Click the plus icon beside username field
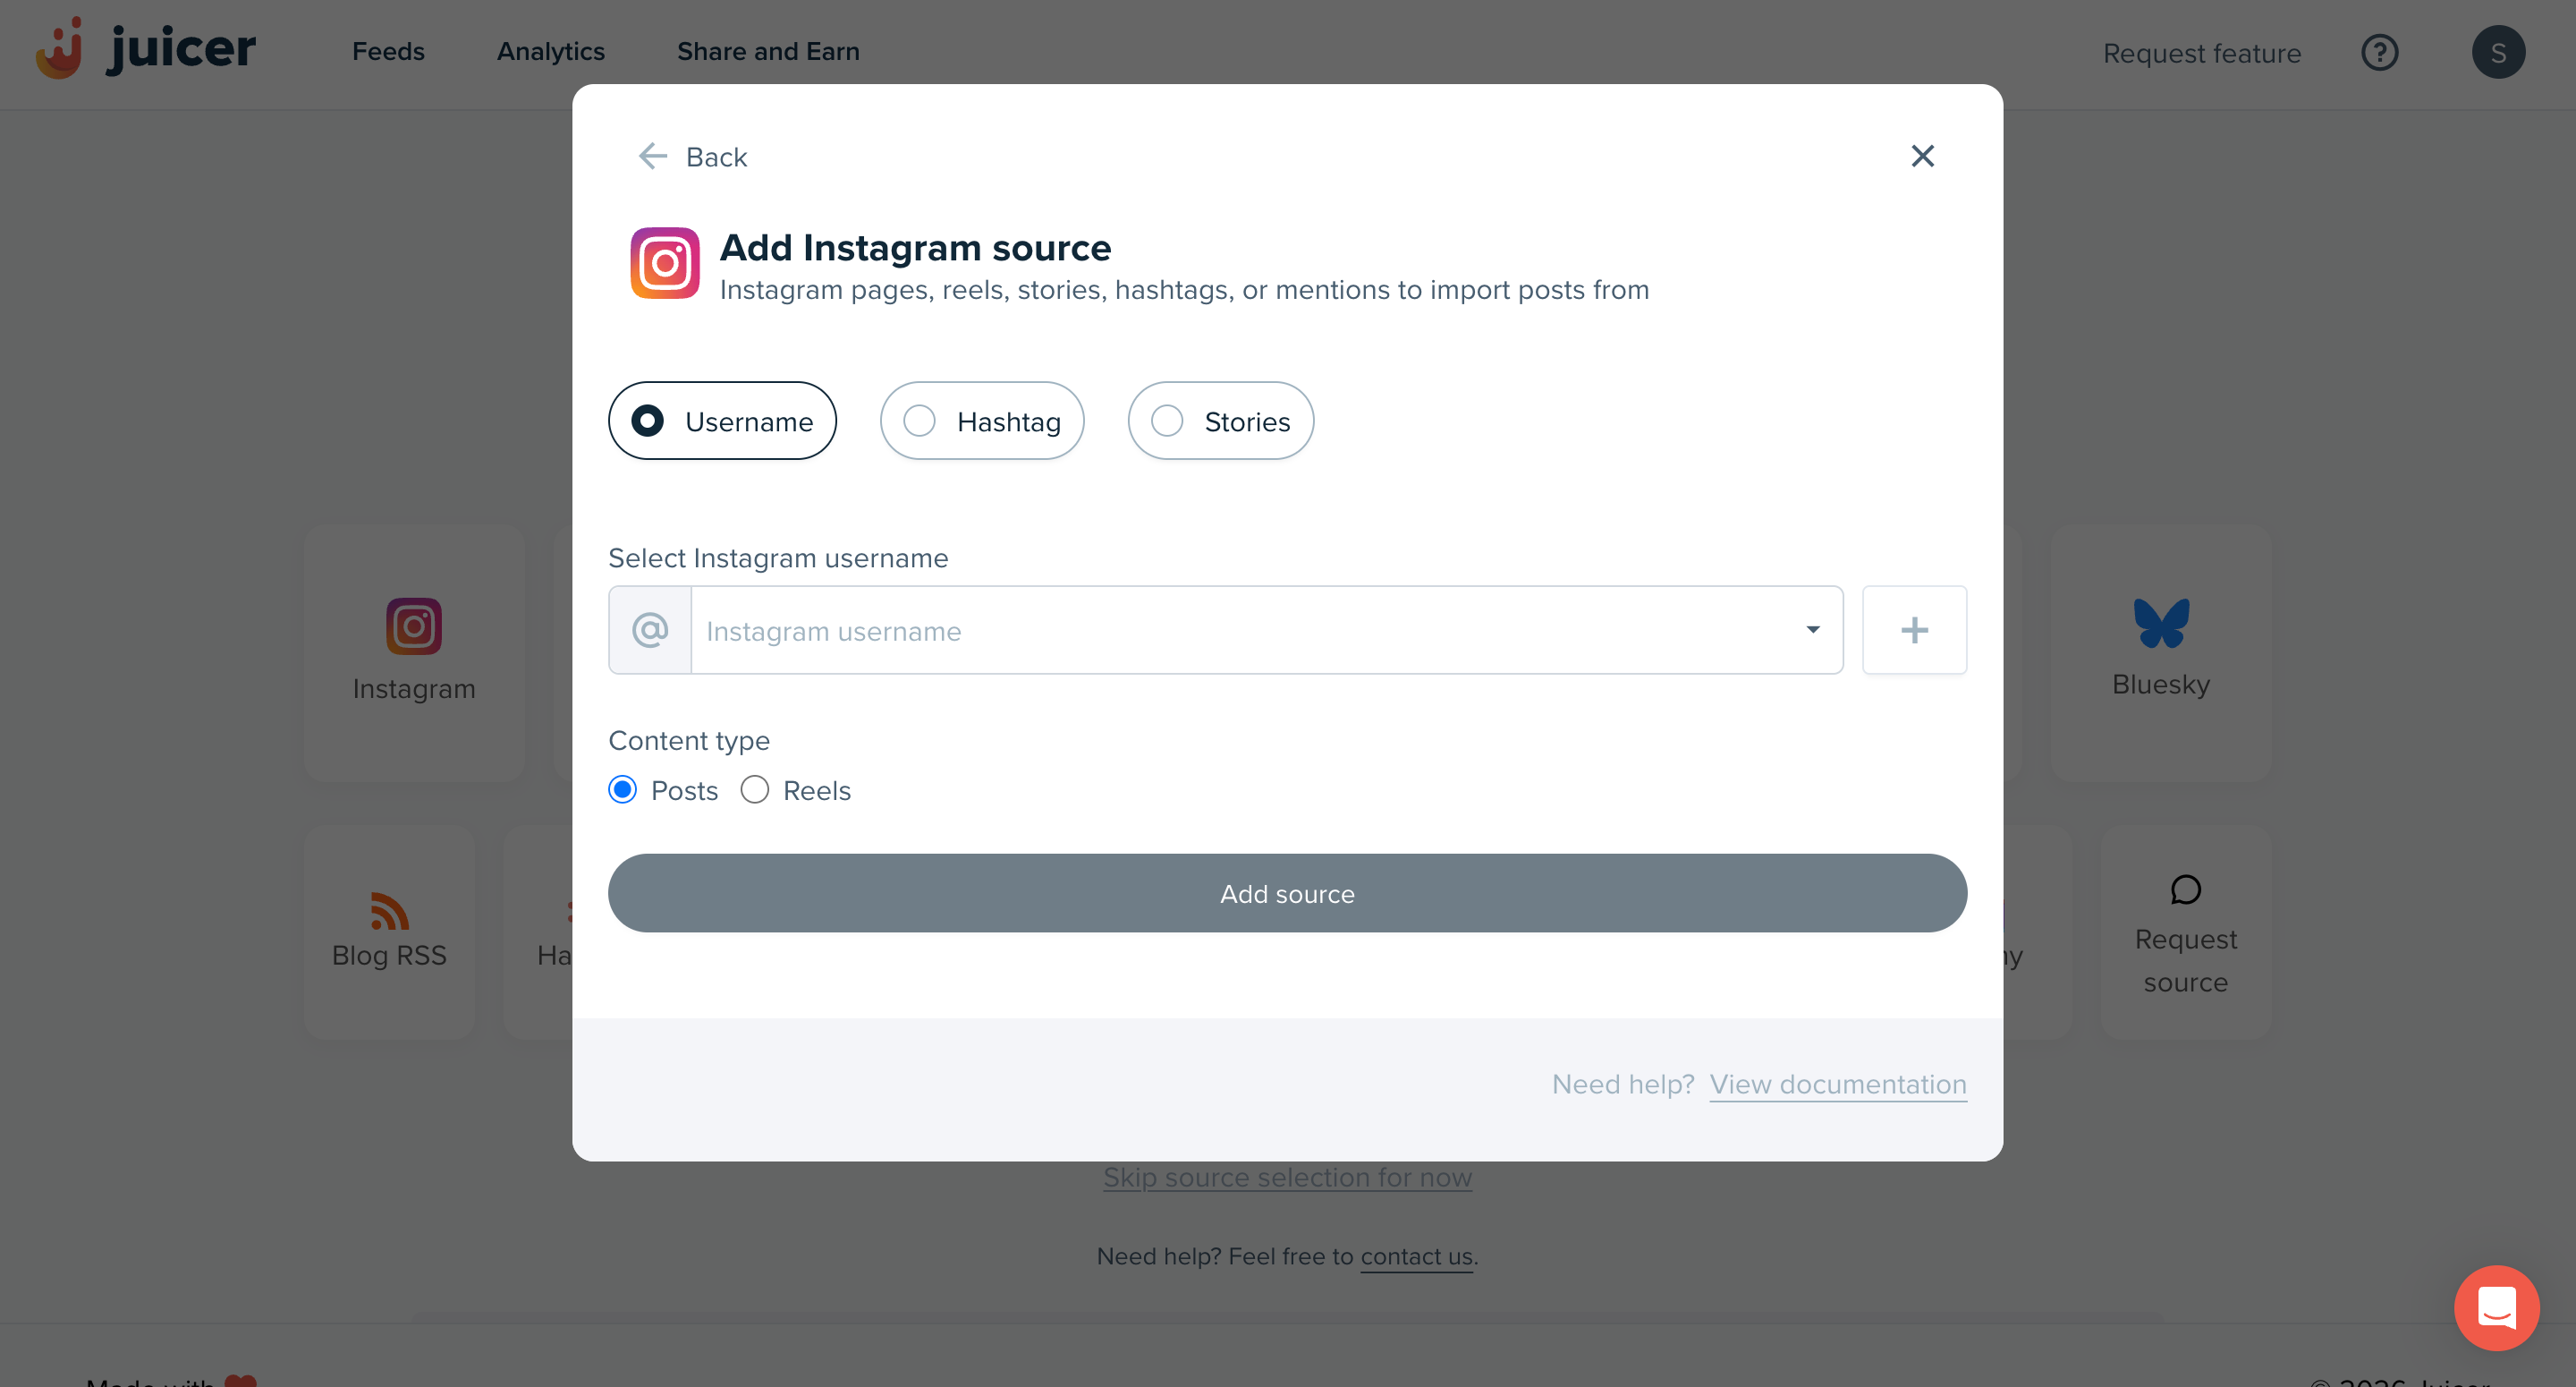The image size is (2576, 1387). click(x=1914, y=629)
